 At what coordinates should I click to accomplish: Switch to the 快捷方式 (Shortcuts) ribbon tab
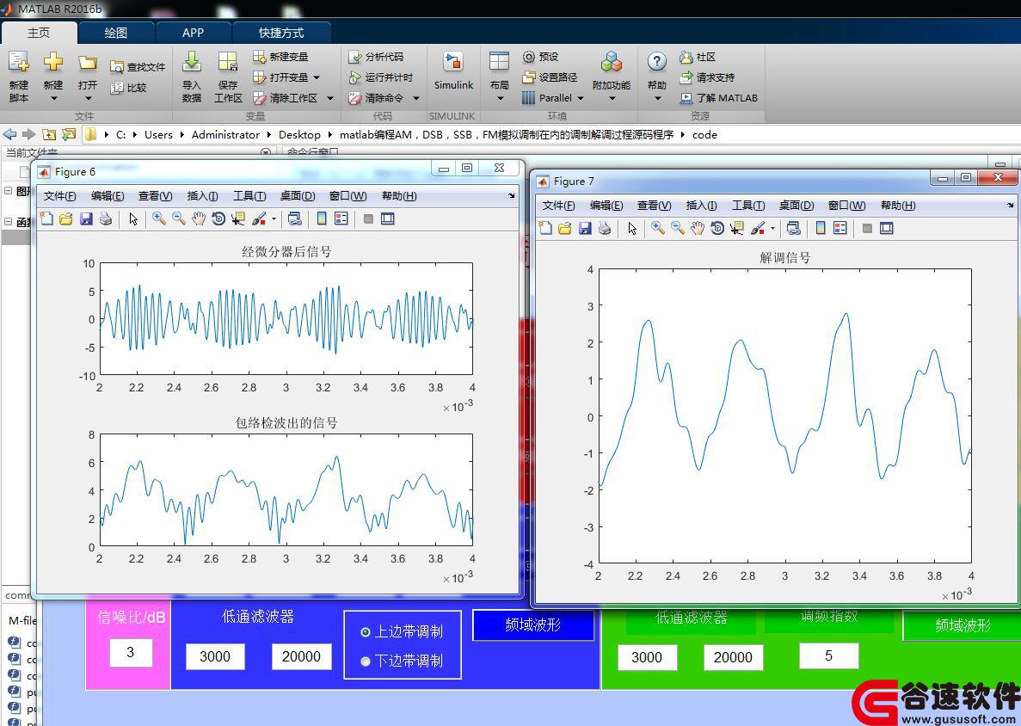tap(281, 34)
